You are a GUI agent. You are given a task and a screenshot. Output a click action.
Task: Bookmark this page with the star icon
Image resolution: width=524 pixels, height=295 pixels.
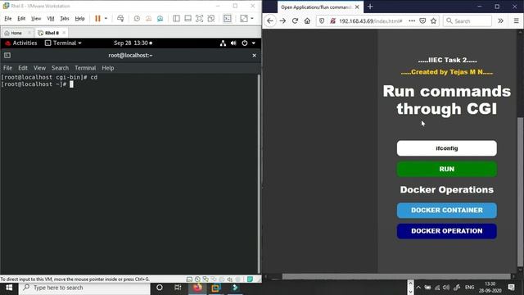434,20
